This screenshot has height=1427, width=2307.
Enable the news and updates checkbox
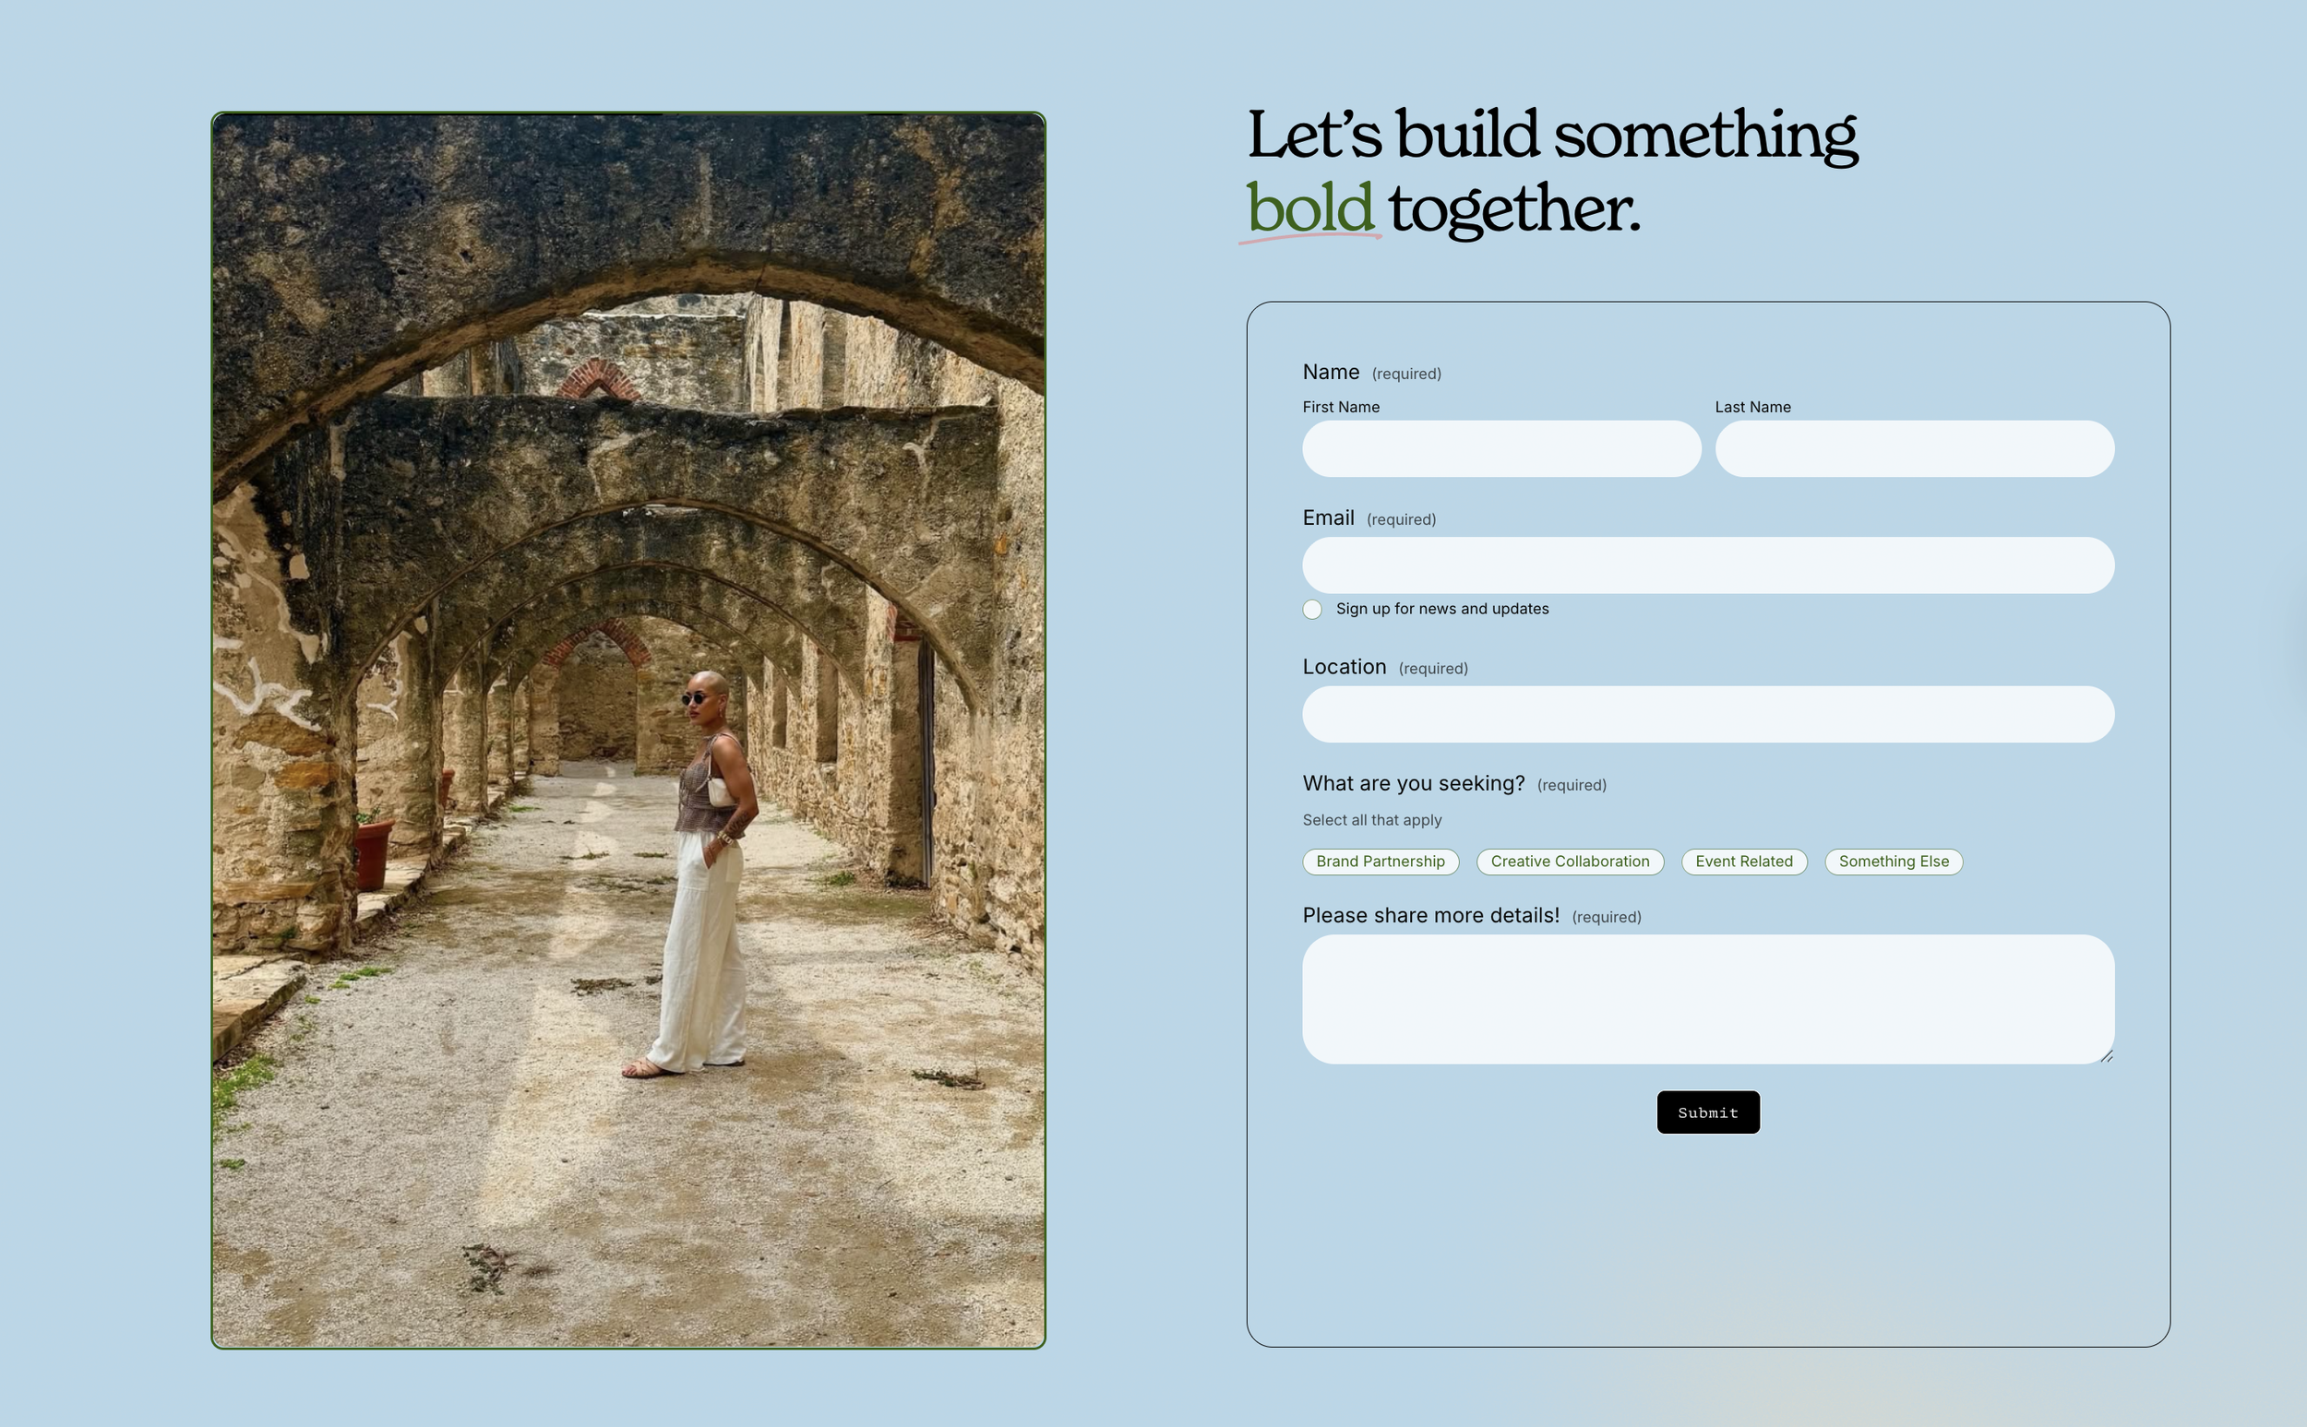pos(1312,610)
